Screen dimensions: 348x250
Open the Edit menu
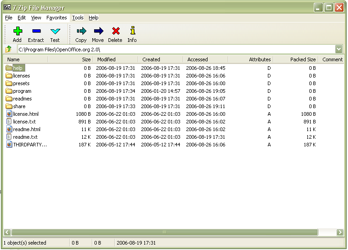click(x=22, y=18)
